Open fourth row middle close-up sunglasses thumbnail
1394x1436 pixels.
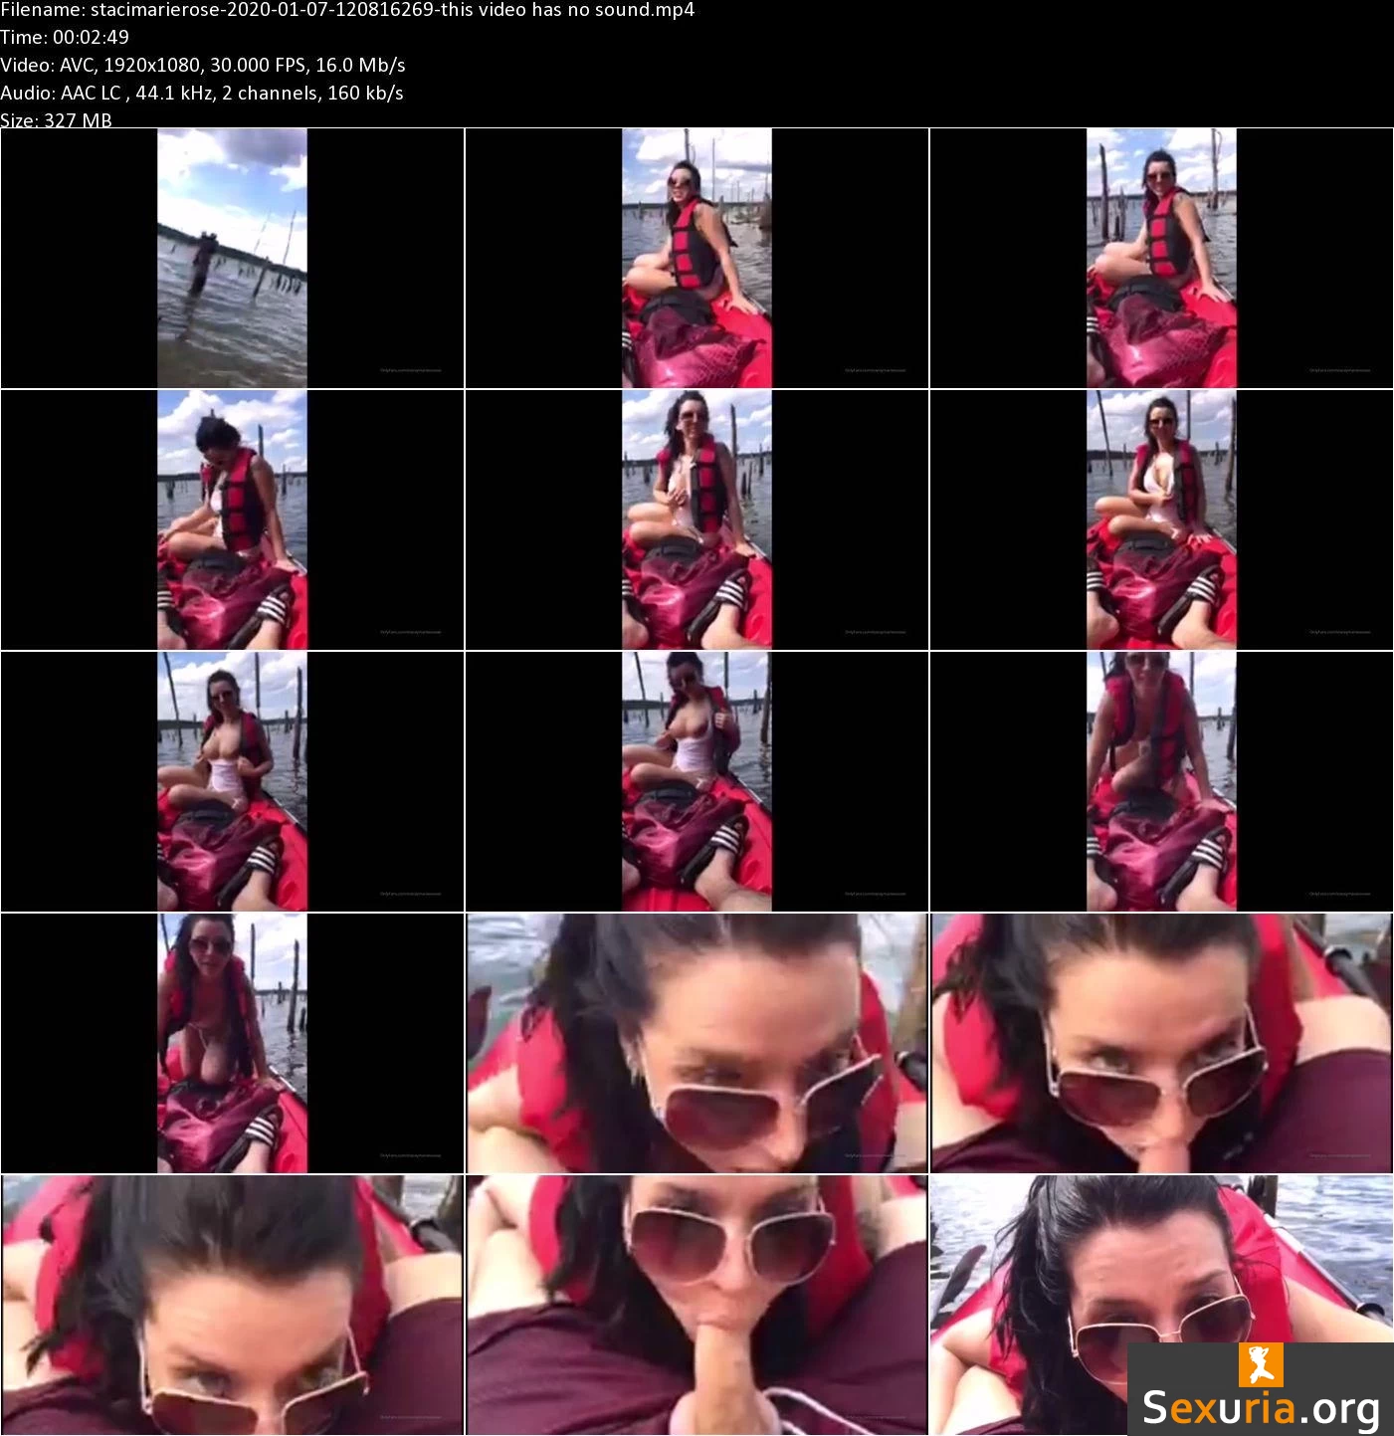[697, 1043]
